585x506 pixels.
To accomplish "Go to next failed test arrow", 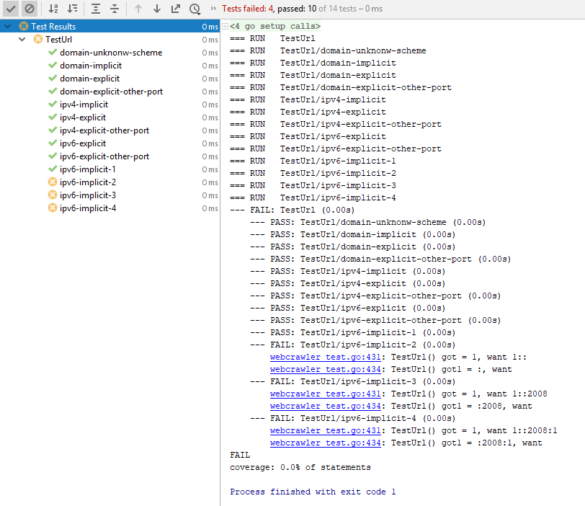I will tap(157, 9).
